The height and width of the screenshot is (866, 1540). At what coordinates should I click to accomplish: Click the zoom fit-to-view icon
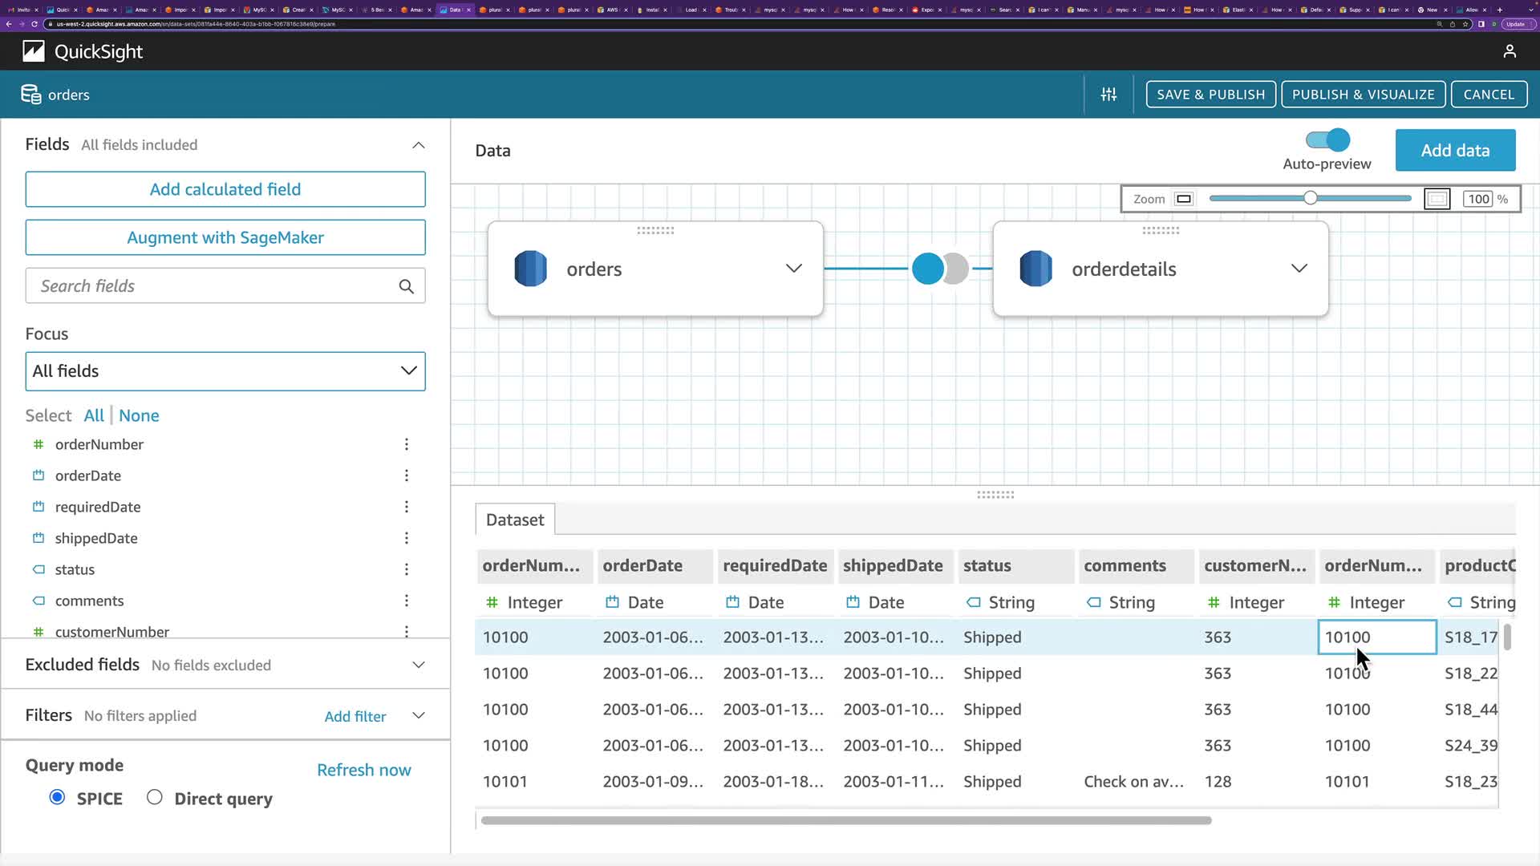(1437, 199)
